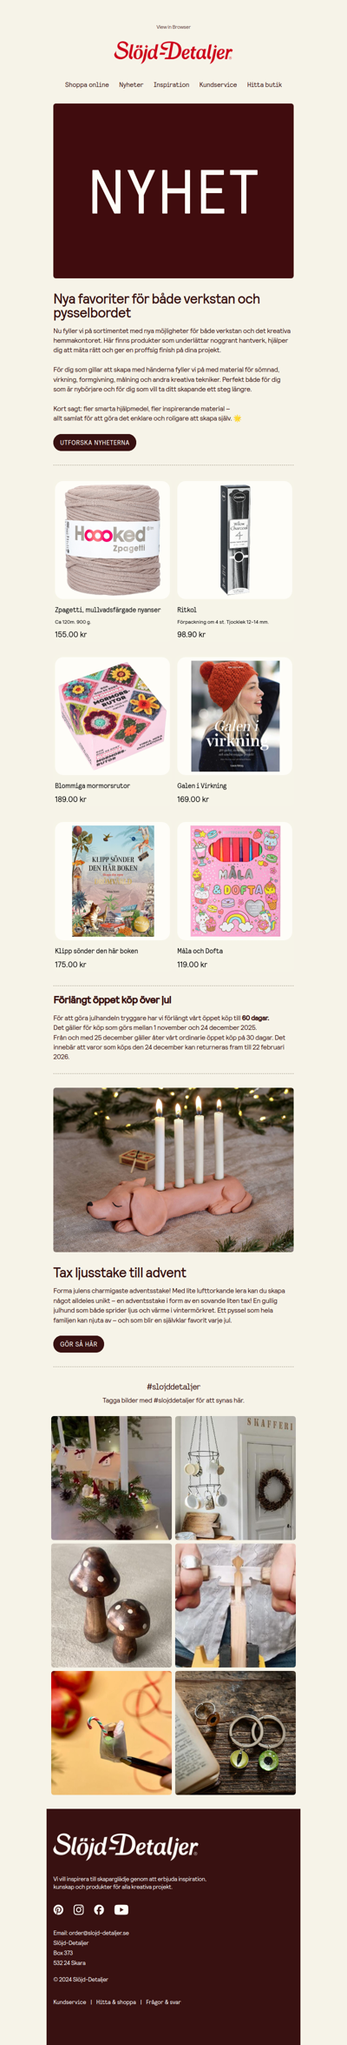The width and height of the screenshot is (347, 2045).
Task: Open Kundservice in the top navigation
Action: coord(218,85)
